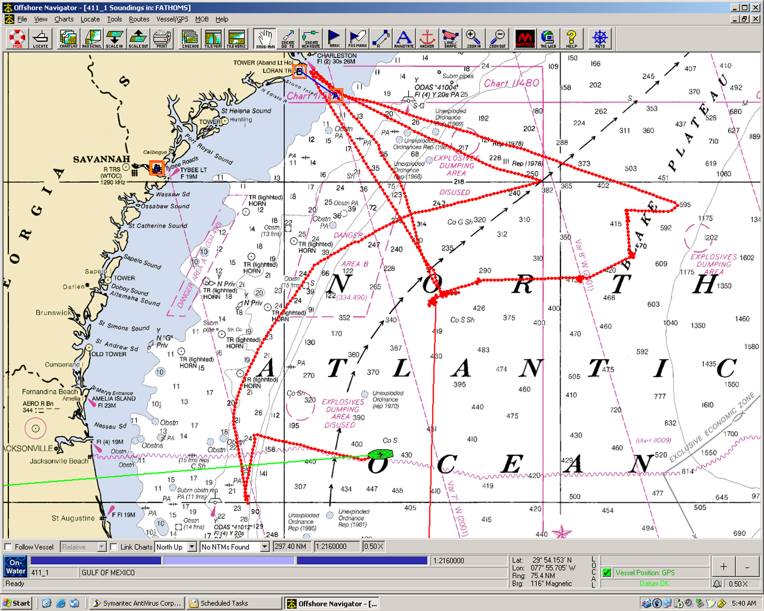Click the Locate boat icon
This screenshot has height=611, width=764.
(40, 39)
